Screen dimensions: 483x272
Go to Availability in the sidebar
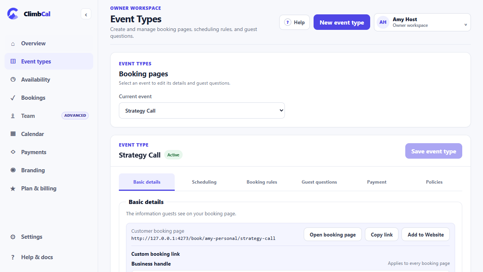click(x=49, y=80)
